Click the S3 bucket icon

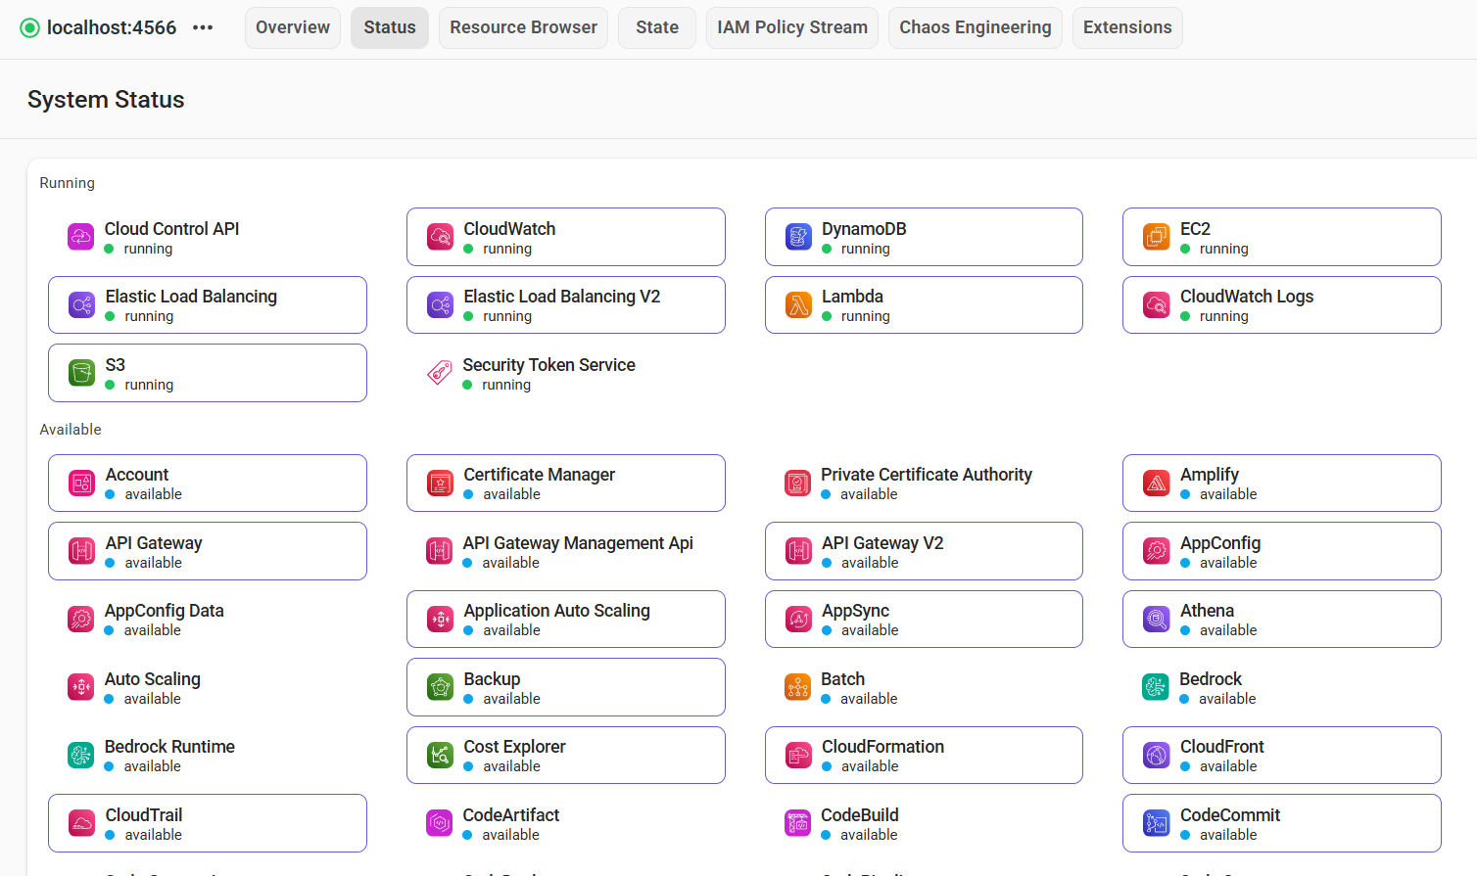click(80, 373)
